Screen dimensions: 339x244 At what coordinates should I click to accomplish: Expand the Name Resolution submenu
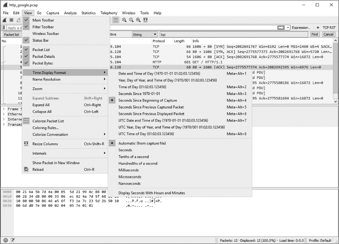46,80
